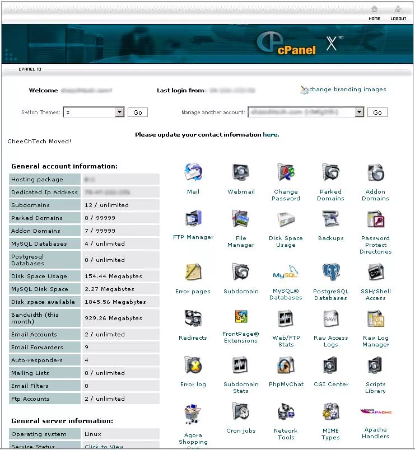The width and height of the screenshot is (415, 450).
Task: Open the Error log icon
Action: pos(193,365)
